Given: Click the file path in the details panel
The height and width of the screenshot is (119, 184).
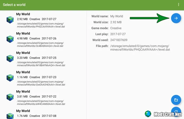Looking at the screenshot, I should (x=140, y=48).
